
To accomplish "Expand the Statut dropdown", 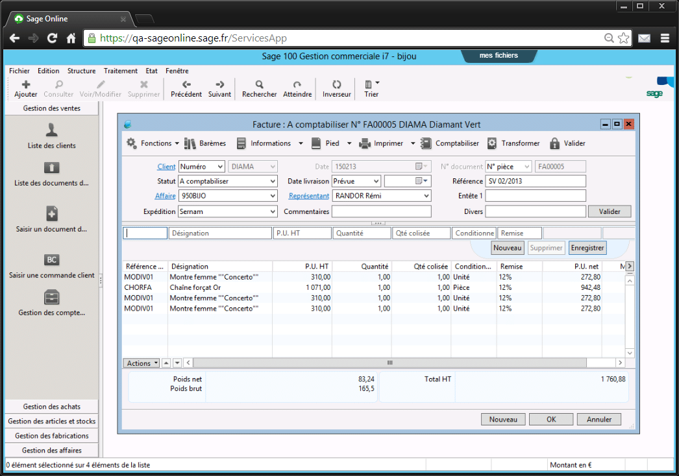I will 273,182.
